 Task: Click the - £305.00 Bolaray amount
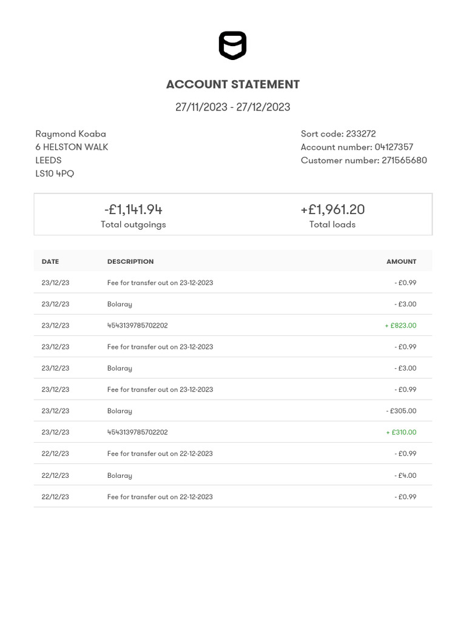click(401, 411)
